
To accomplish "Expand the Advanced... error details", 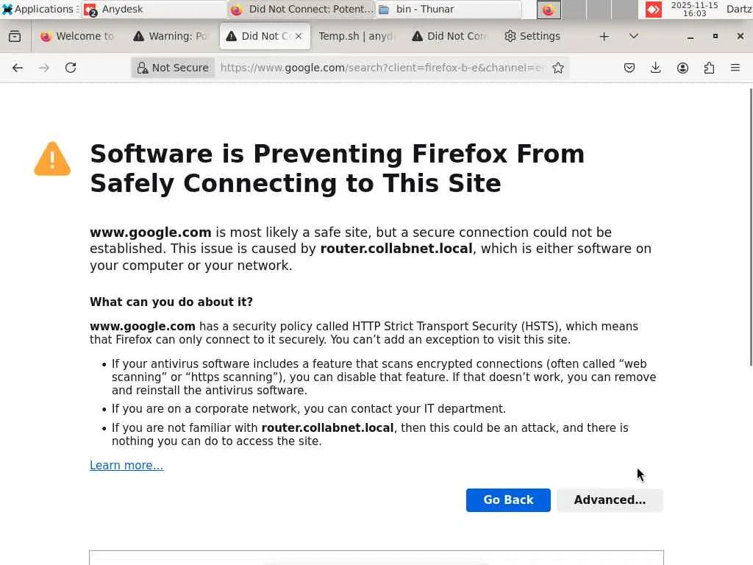I will [x=610, y=500].
